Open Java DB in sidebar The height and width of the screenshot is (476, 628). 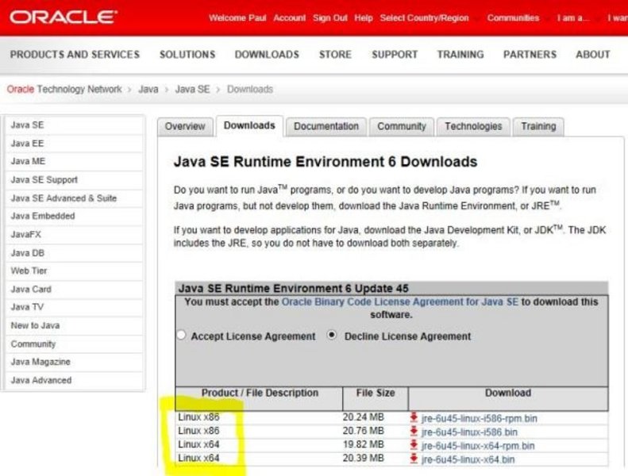point(75,253)
